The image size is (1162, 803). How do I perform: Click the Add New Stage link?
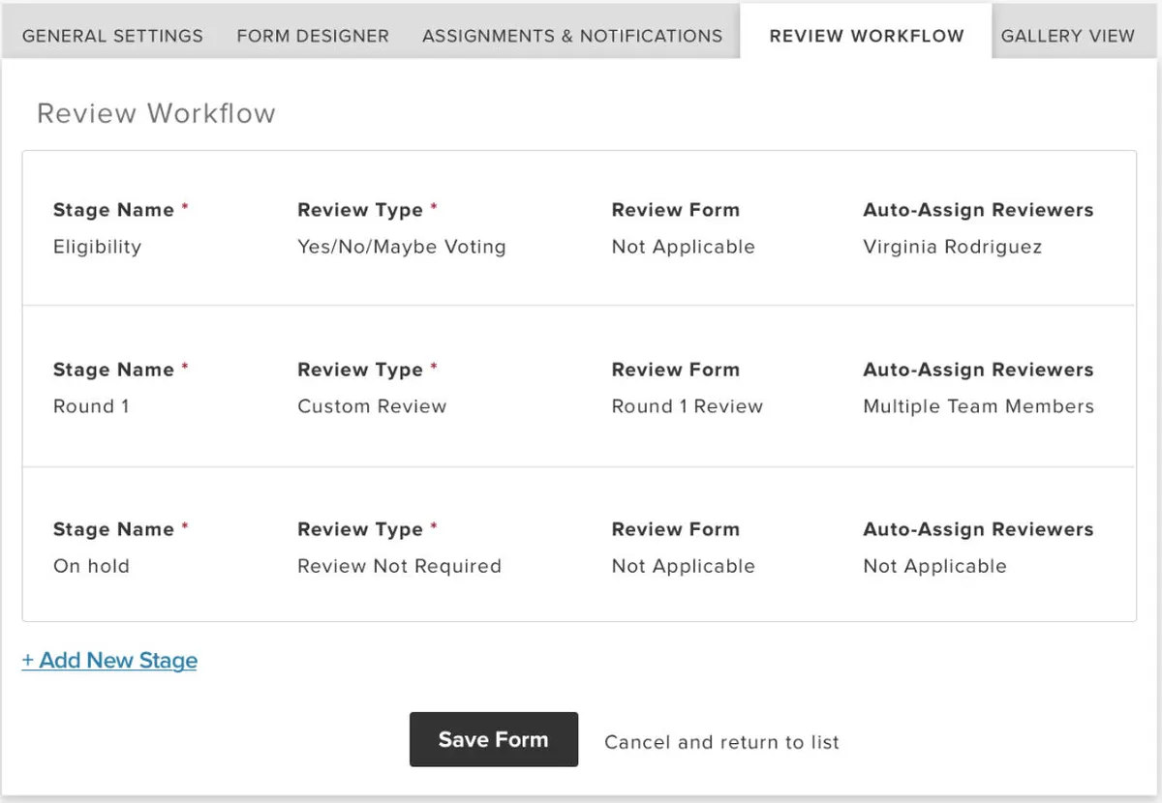pos(109,661)
